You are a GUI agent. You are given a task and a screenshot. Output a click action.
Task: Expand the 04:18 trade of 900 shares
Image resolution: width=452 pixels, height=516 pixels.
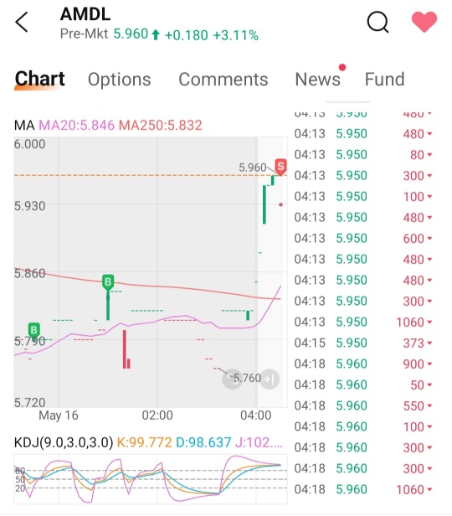363,364
